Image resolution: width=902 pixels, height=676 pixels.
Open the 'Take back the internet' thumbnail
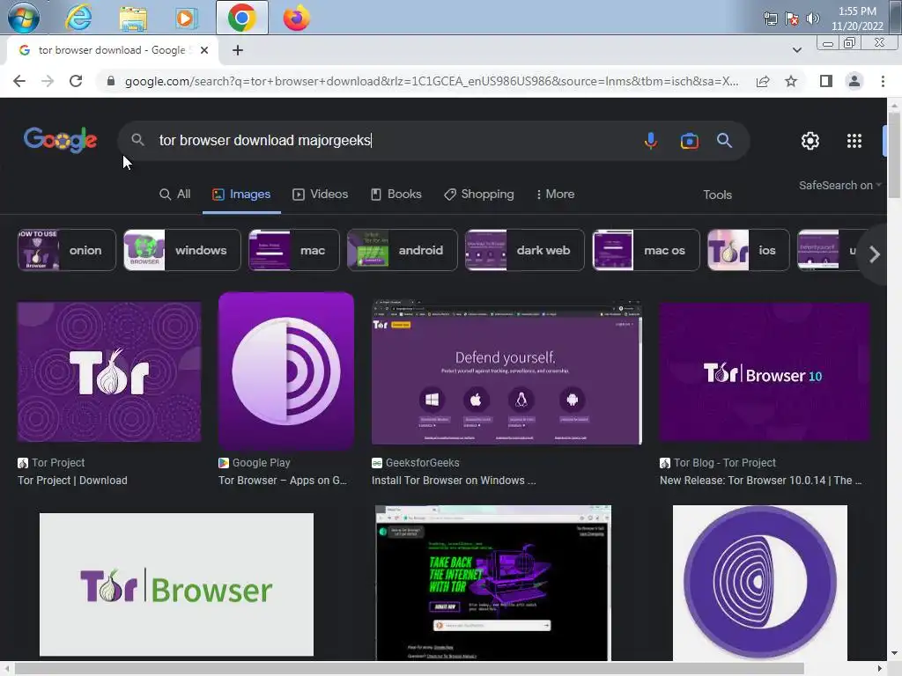click(493, 583)
